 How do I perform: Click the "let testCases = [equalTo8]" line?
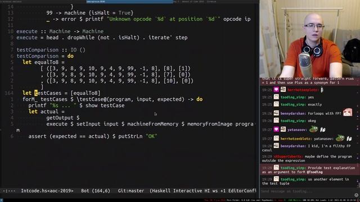[61, 93]
